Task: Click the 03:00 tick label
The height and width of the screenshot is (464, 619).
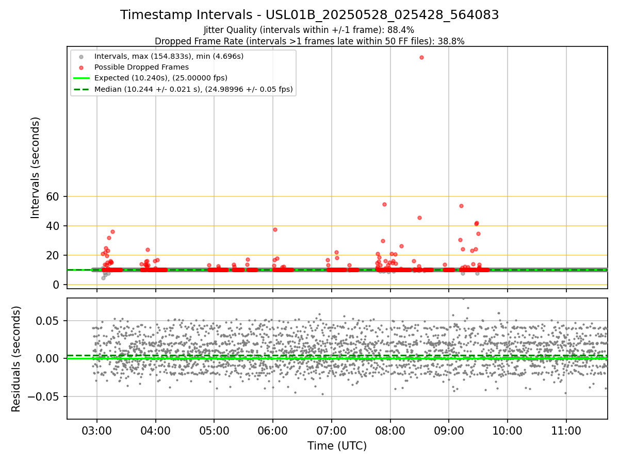Action: pos(97,430)
